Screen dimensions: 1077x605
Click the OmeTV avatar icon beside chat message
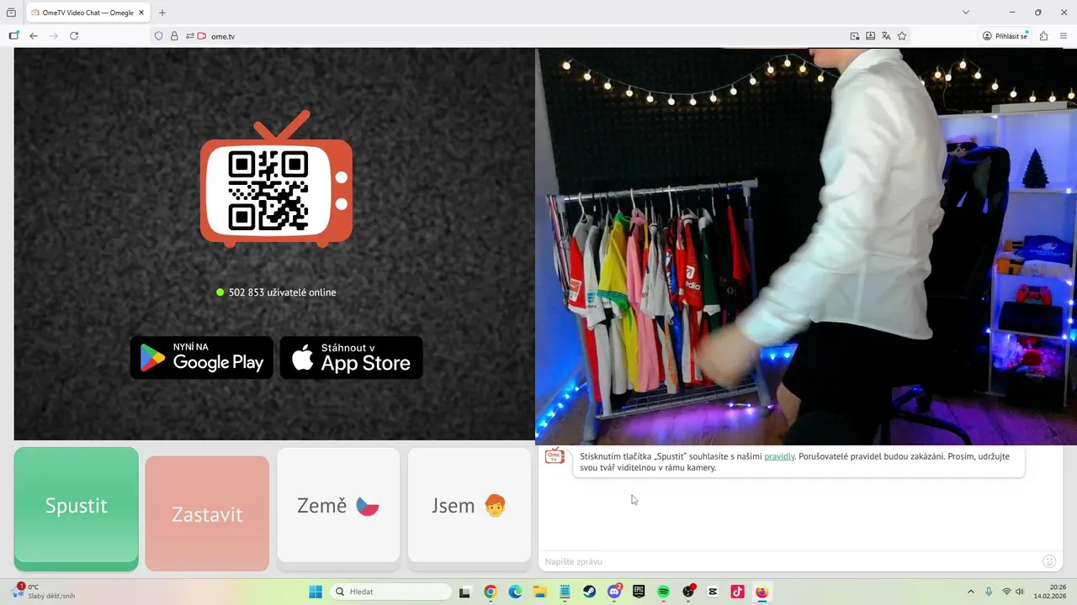click(x=554, y=455)
